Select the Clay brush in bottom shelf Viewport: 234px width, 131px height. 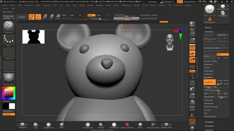point(36,126)
